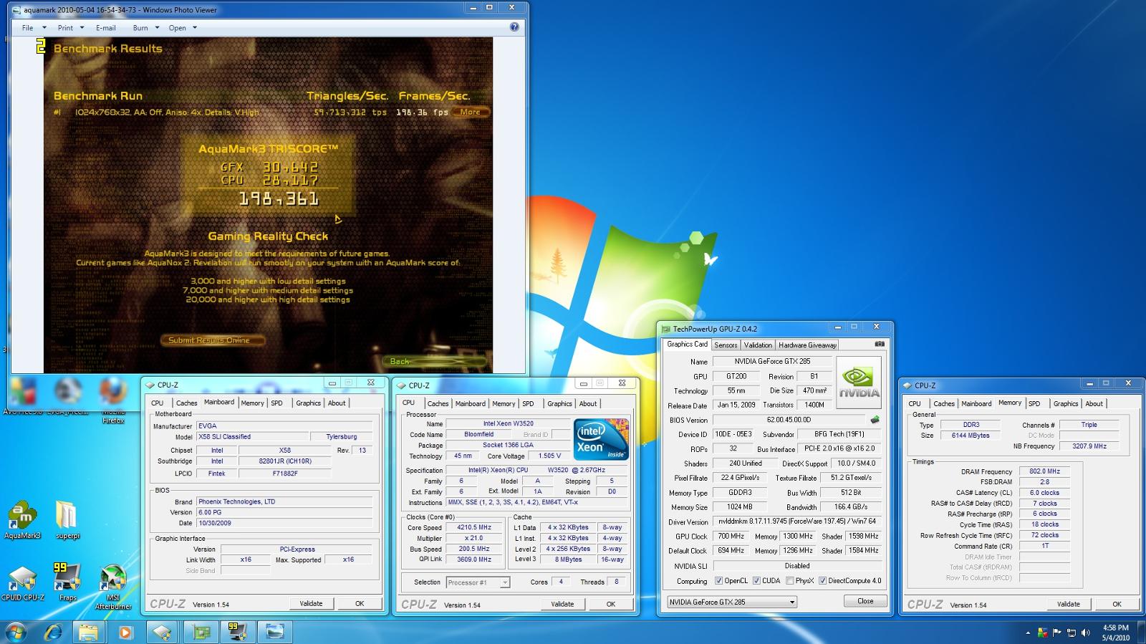Click OK in Memory CPU-Z window

click(x=1117, y=604)
